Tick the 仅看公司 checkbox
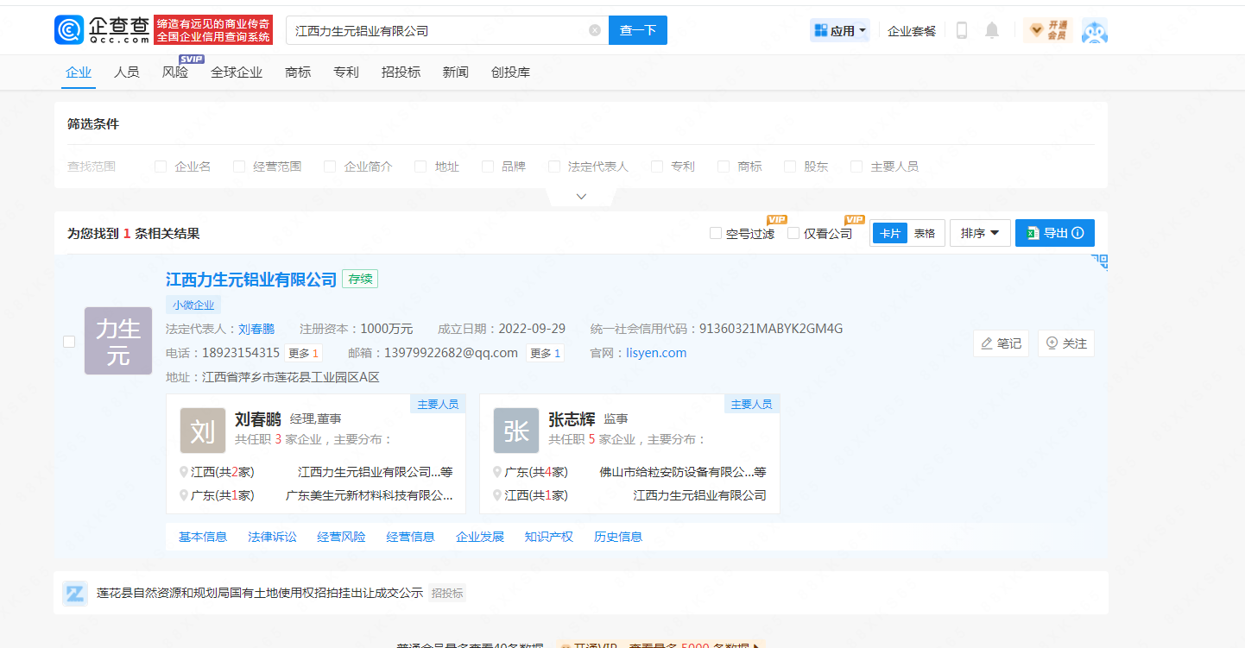The image size is (1245, 648). coord(793,233)
